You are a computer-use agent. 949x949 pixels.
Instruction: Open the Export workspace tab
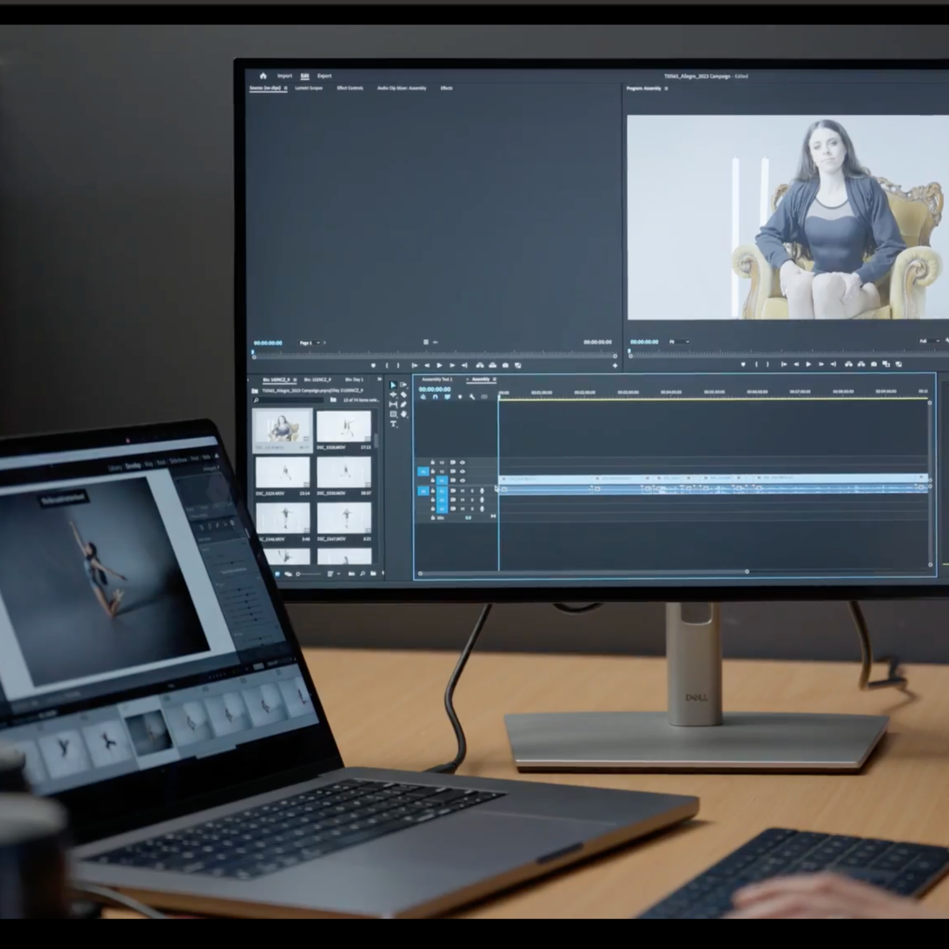[325, 76]
